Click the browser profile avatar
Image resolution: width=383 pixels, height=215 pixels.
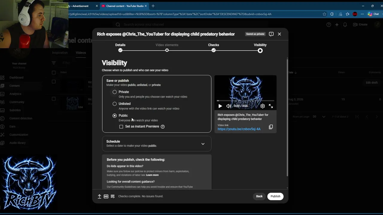(355, 14)
